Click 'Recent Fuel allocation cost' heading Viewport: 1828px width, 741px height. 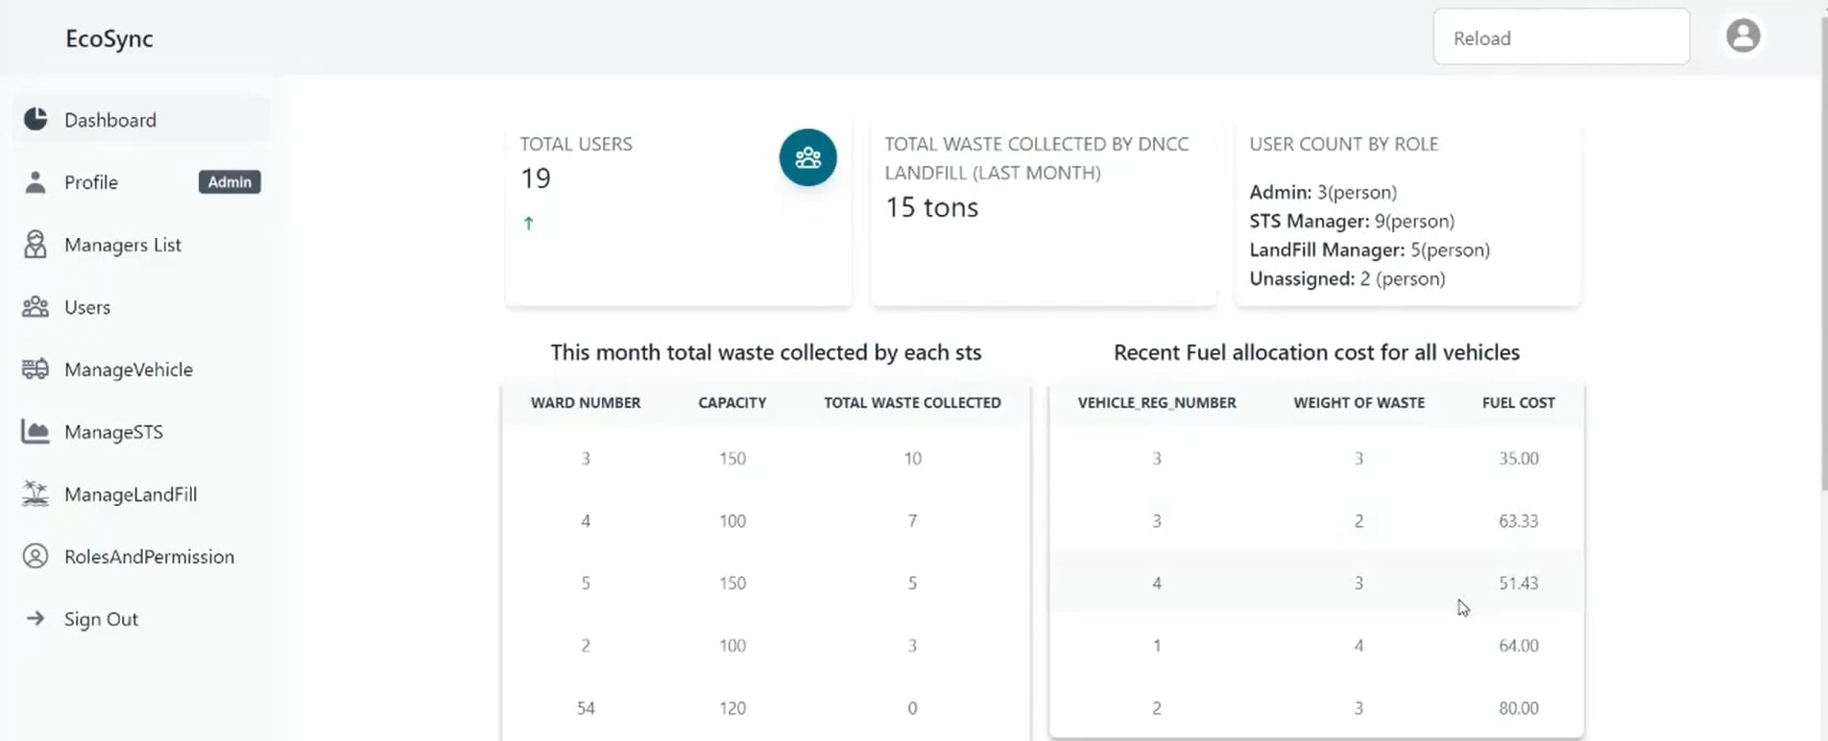tap(1316, 352)
